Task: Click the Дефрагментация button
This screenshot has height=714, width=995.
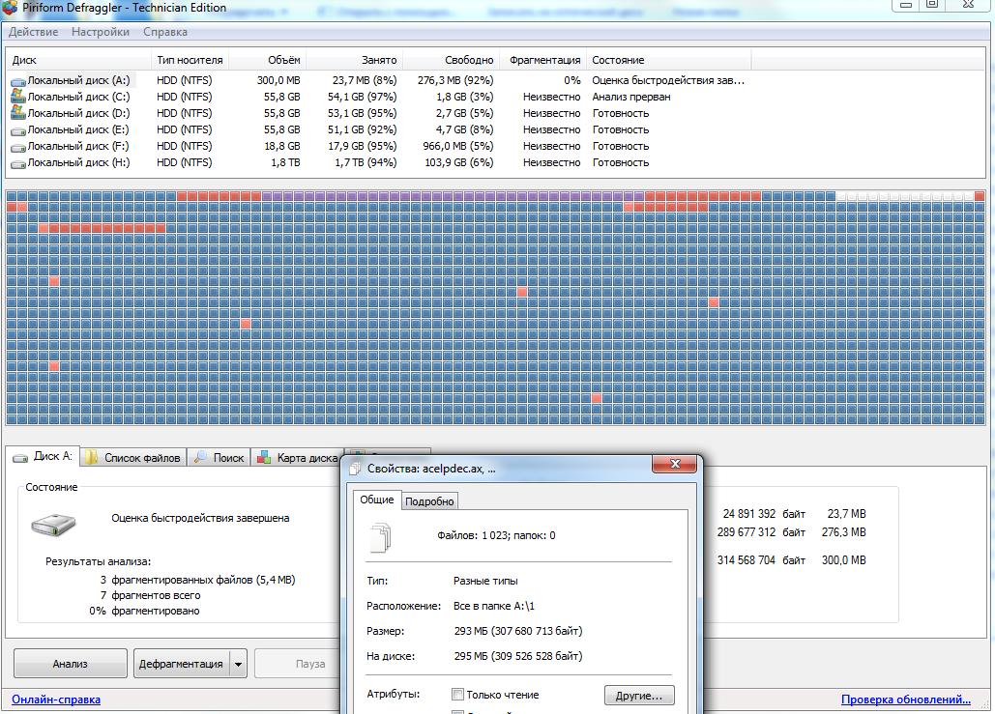Action: pos(181,664)
